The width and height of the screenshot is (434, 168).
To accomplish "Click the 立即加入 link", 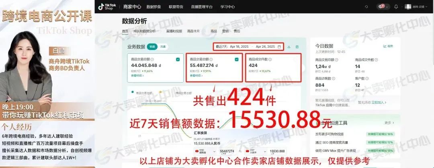I will click(x=379, y=103).
